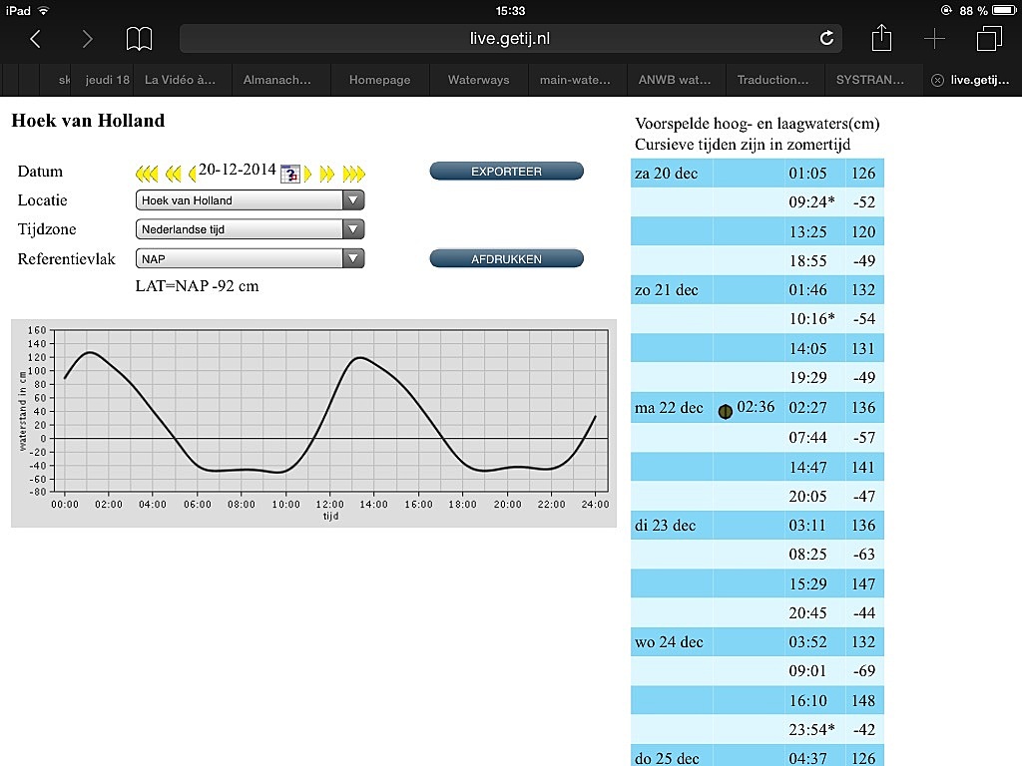The width and height of the screenshot is (1022, 766).
Task: Open the Waterways tab
Action: pos(478,80)
